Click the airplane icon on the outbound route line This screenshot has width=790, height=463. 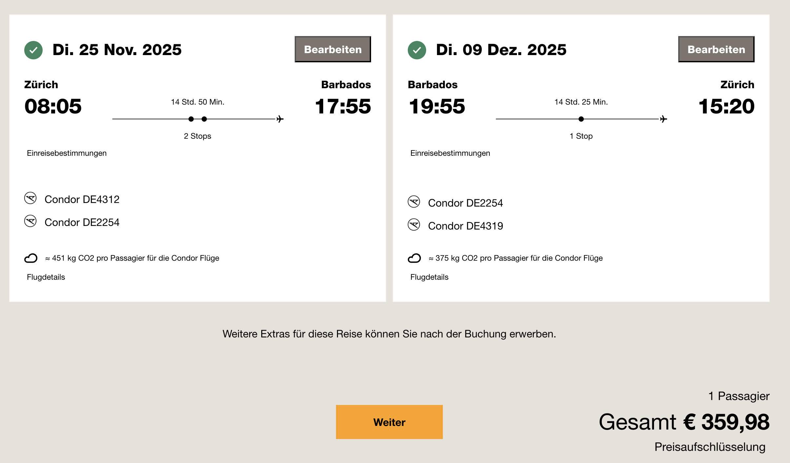tap(280, 119)
